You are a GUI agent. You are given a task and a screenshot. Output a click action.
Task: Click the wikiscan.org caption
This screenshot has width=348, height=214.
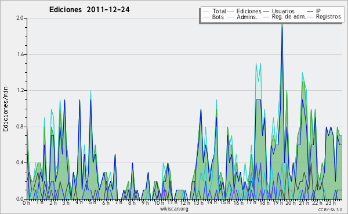[174, 209]
